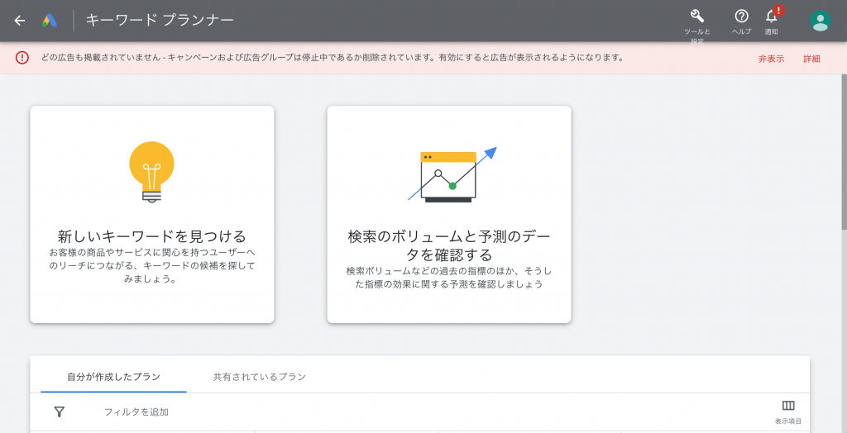The height and width of the screenshot is (433, 847).
Task: Open the account profile avatar
Action: click(820, 21)
